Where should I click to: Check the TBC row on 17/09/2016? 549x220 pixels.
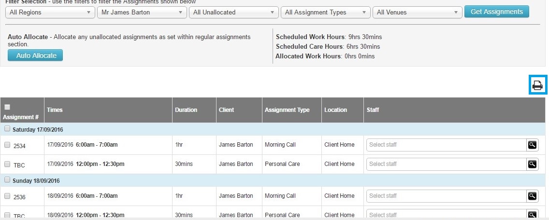point(7,164)
